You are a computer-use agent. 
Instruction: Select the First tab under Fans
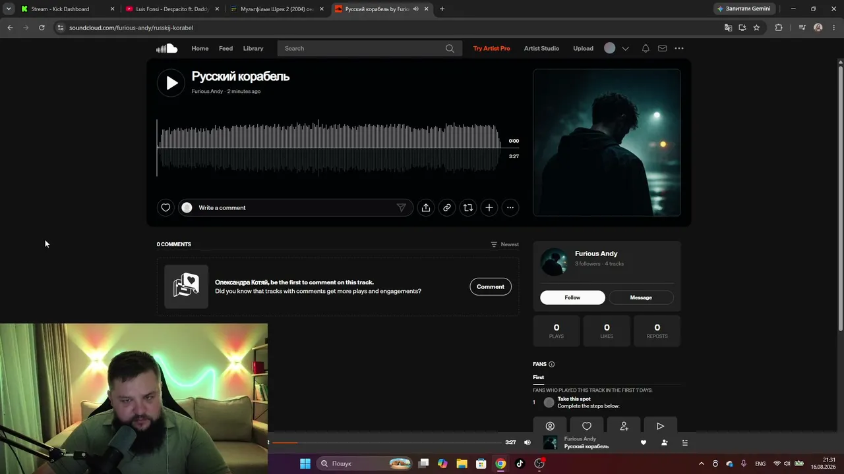tap(539, 377)
